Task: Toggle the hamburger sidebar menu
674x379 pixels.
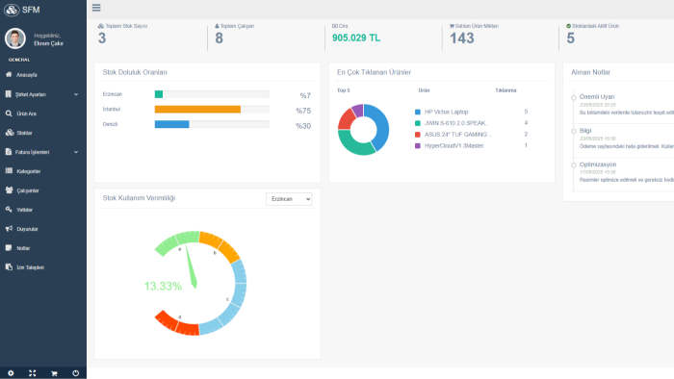Action: (96, 8)
